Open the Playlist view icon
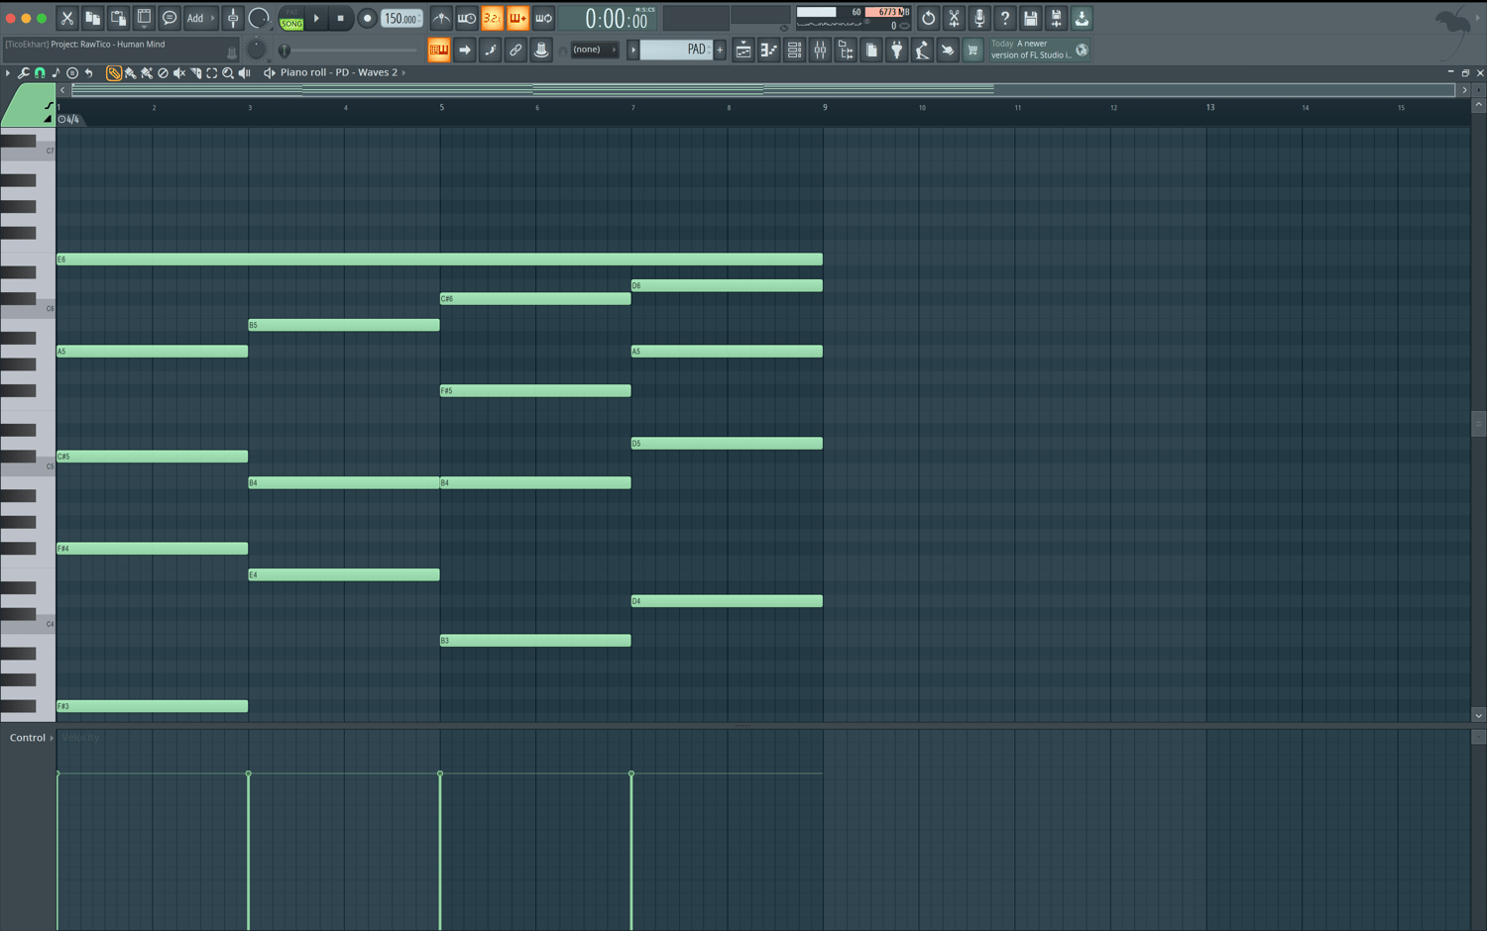 (x=743, y=50)
